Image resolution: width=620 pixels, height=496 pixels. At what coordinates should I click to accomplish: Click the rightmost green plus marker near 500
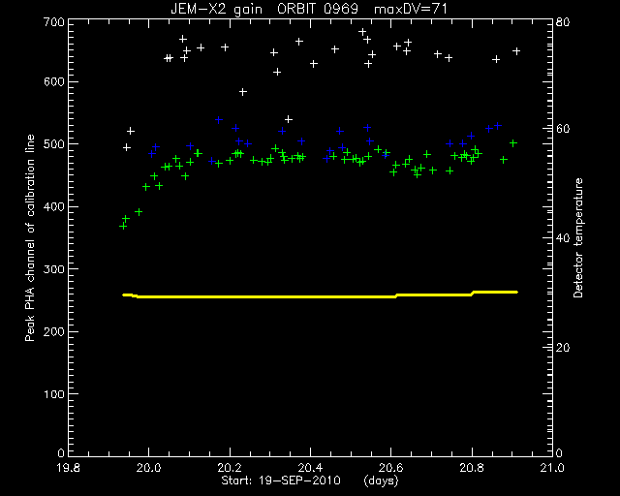[x=513, y=143]
